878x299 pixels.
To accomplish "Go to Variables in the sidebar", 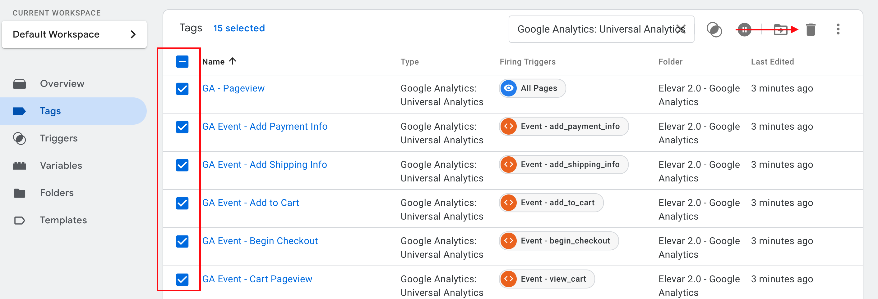I will pyautogui.click(x=61, y=166).
